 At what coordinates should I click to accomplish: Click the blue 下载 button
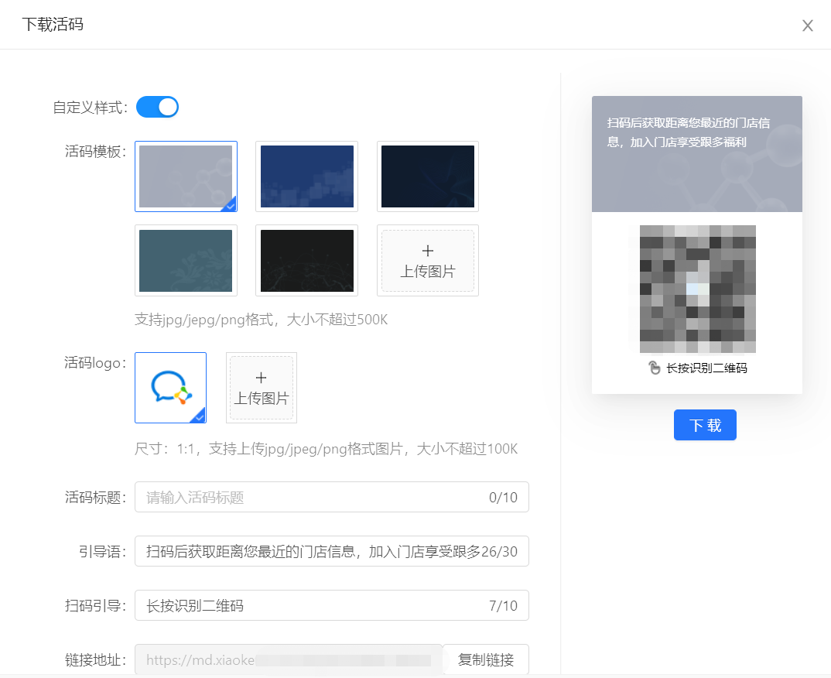[x=705, y=425]
